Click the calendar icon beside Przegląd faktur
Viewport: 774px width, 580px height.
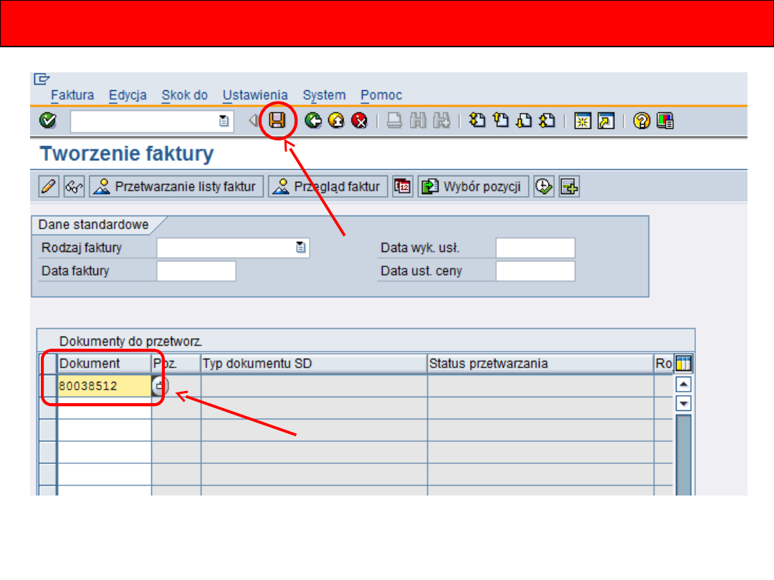click(403, 187)
